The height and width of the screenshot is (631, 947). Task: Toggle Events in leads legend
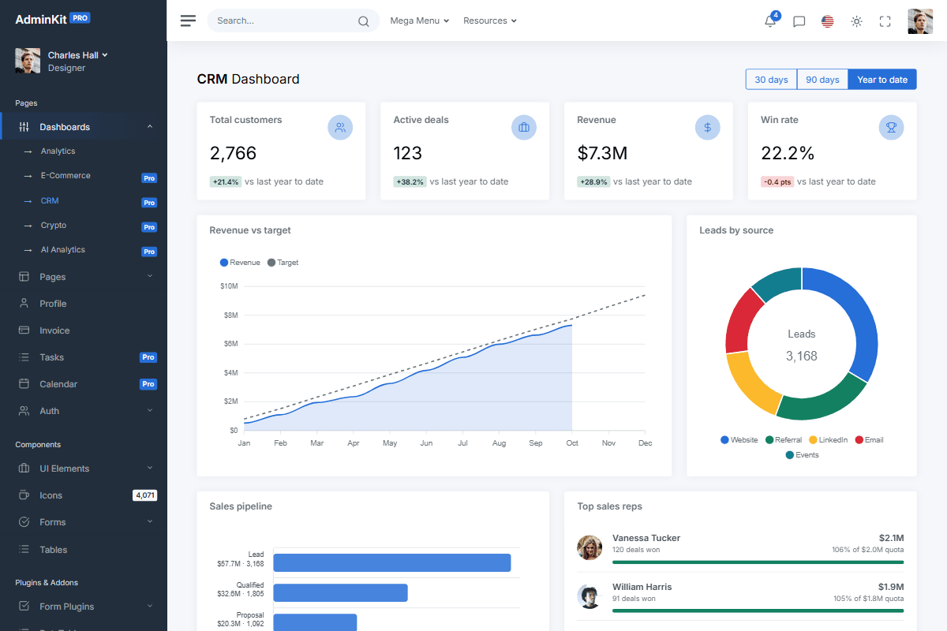[802, 455]
